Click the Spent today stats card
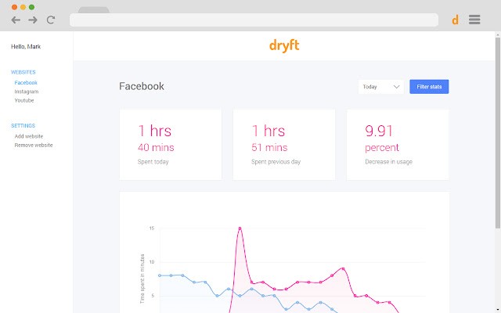The width and height of the screenshot is (501, 313). [170, 144]
